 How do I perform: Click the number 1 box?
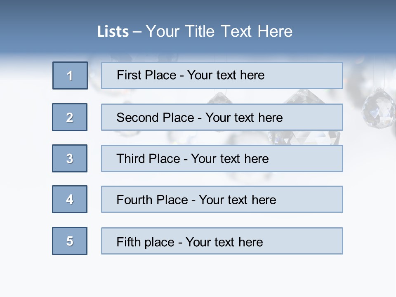click(x=70, y=75)
